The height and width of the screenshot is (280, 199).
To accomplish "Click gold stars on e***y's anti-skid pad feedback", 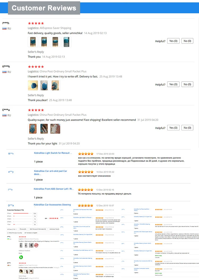I will pyautogui.click(x=86, y=172).
